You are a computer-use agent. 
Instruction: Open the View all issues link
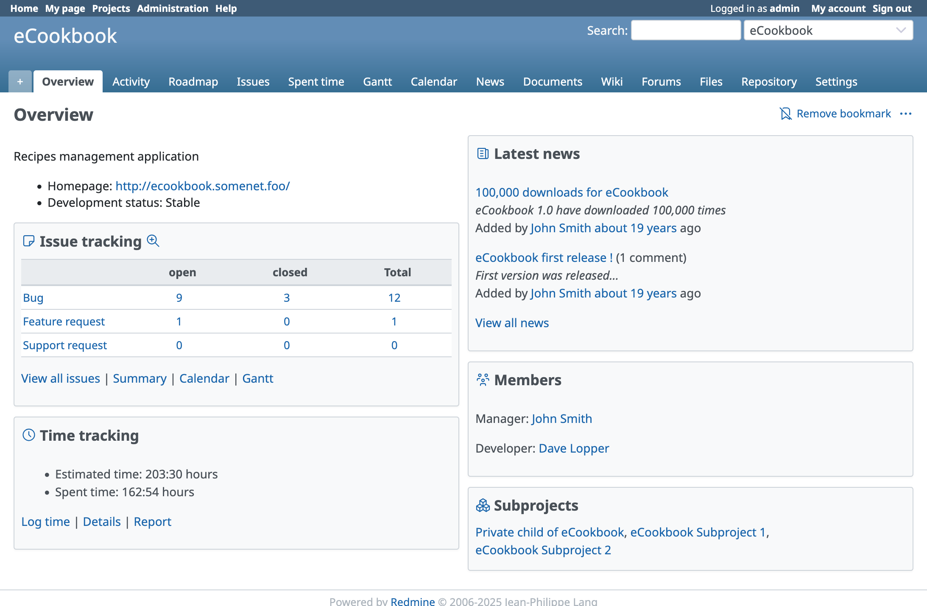[61, 378]
